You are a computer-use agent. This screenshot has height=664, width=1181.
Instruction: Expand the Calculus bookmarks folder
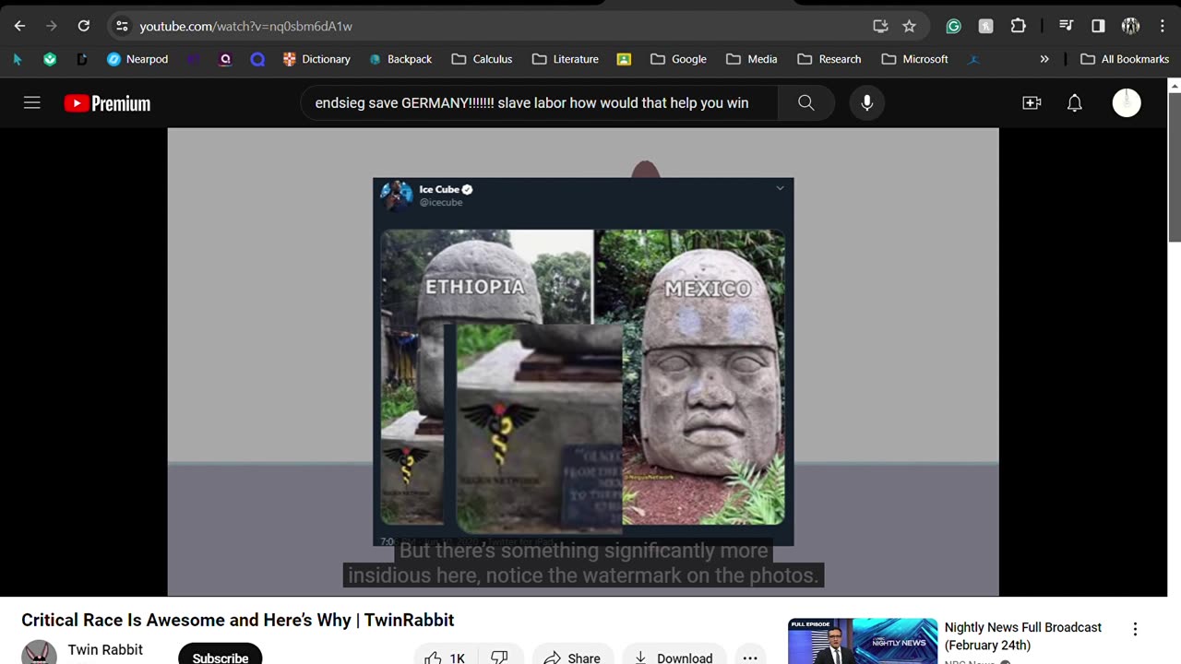[482, 59]
